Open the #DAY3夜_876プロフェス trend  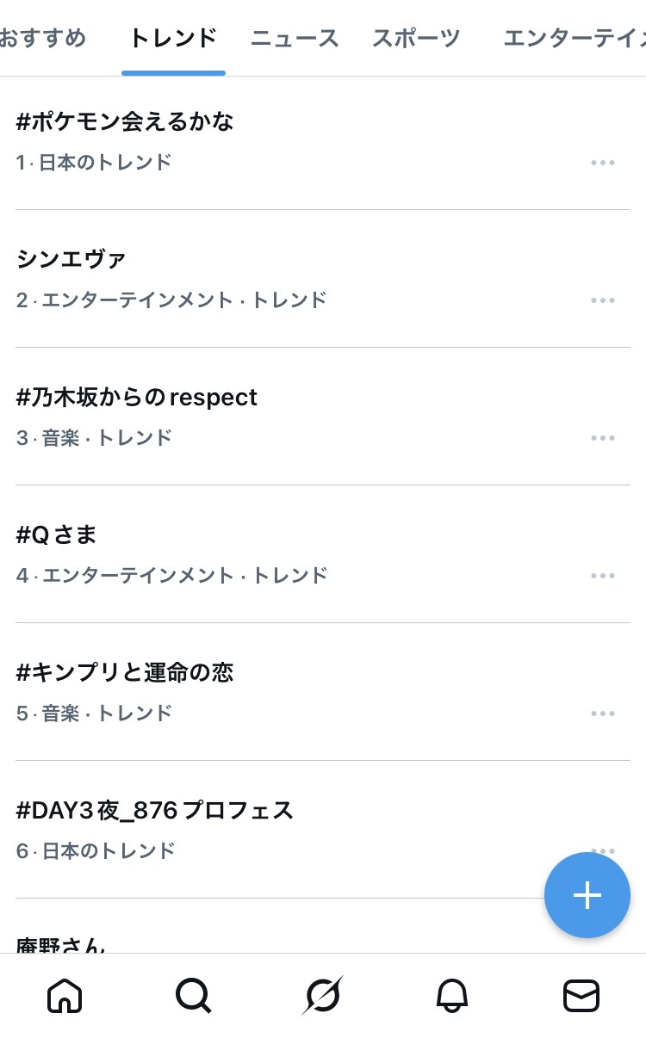[155, 811]
